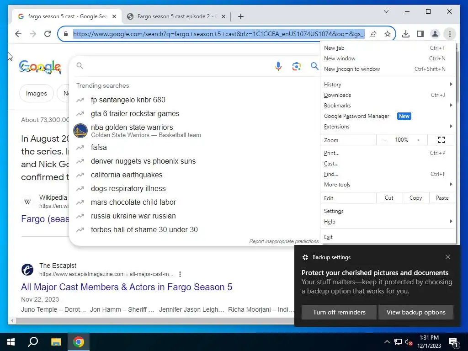
Task: Select the fargo season 5 cast Google Search tab
Action: pyautogui.click(x=67, y=16)
